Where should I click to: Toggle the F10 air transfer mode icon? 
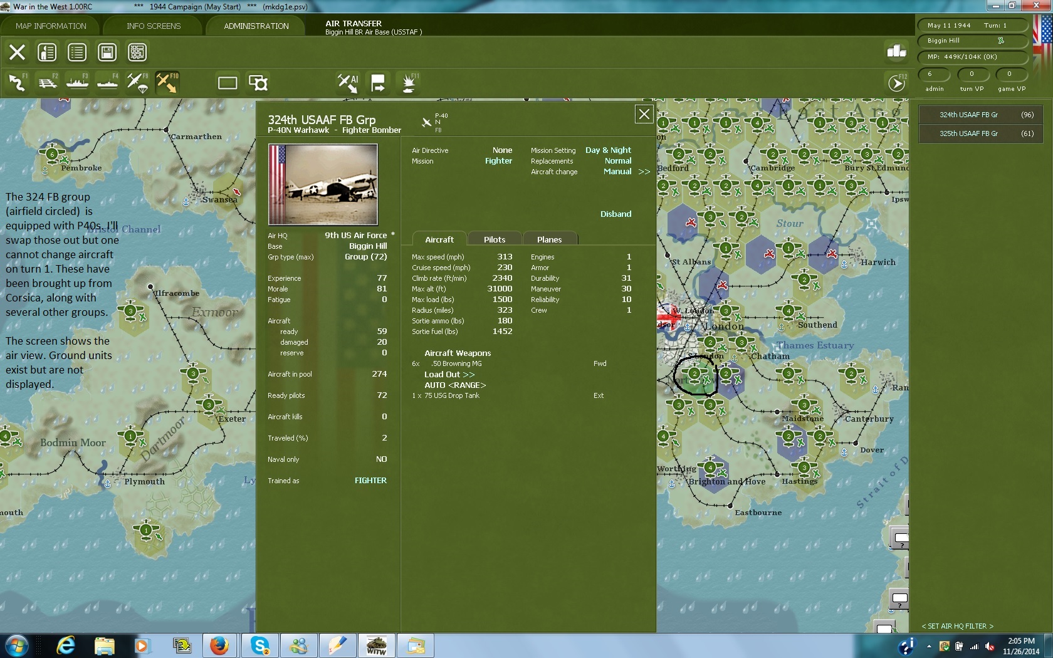click(167, 83)
